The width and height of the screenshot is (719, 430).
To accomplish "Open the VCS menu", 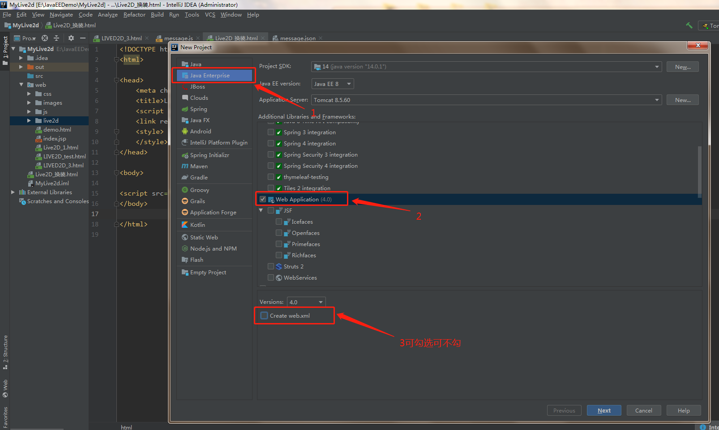I will tap(210, 15).
